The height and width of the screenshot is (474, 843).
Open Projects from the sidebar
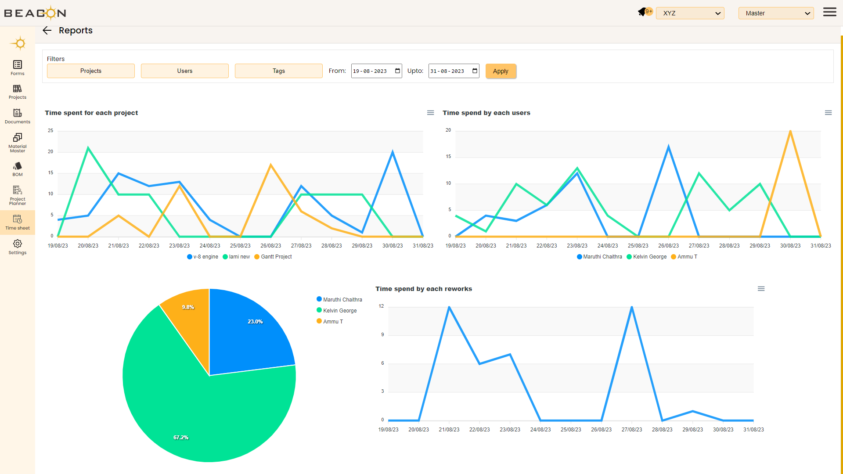pos(18,91)
